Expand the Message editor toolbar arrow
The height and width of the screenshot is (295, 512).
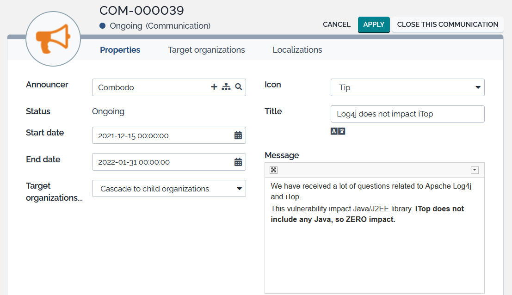pos(475,170)
